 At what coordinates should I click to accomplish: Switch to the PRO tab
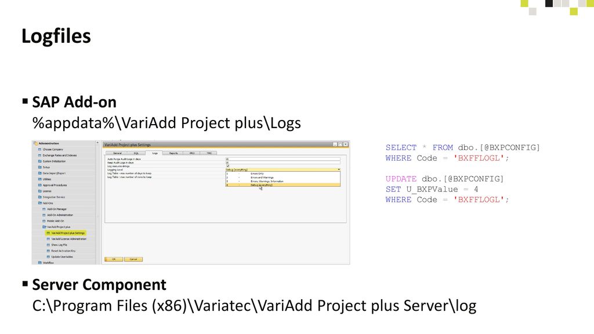pos(191,153)
